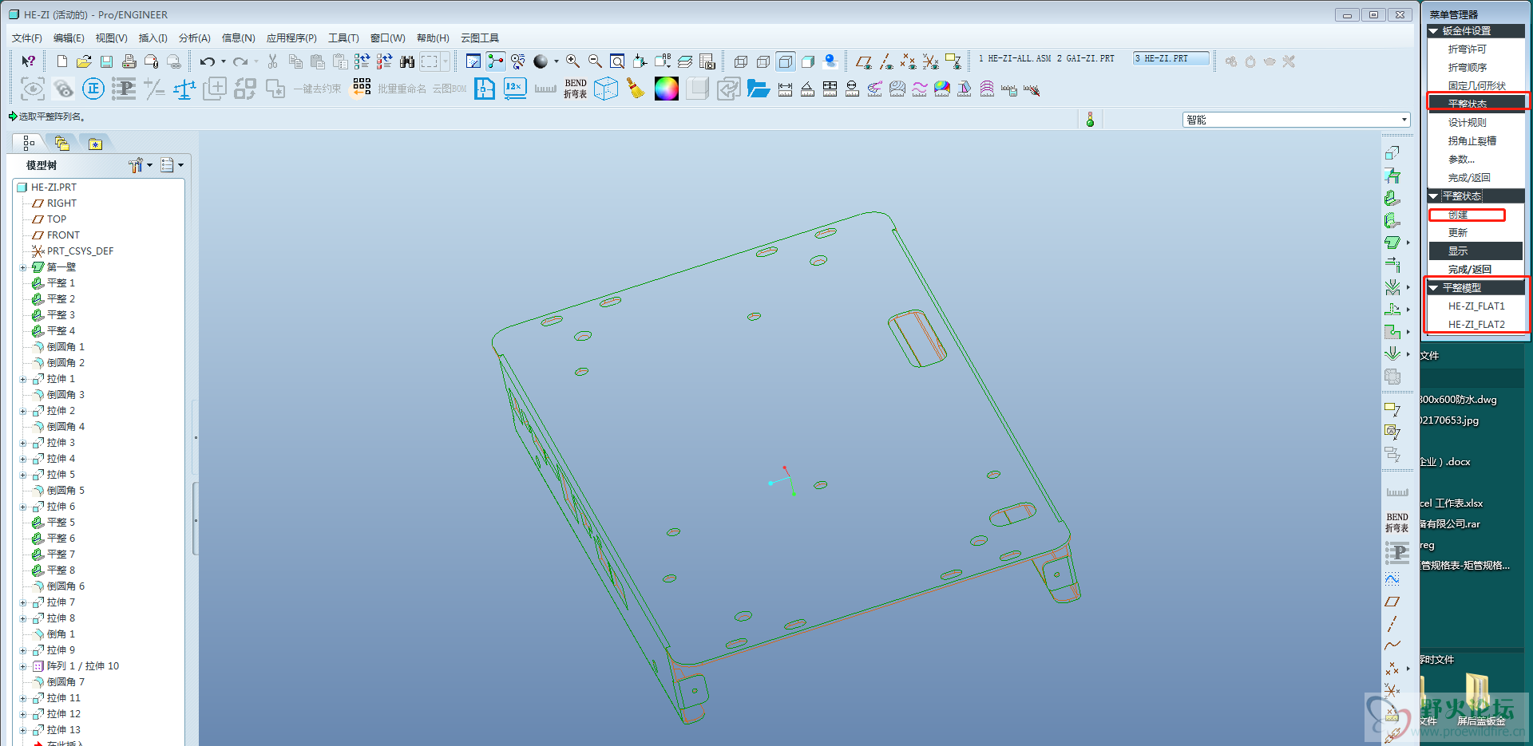Toggle hidden line display mode
Screen dimensions: 1533x746
pyautogui.click(x=763, y=61)
